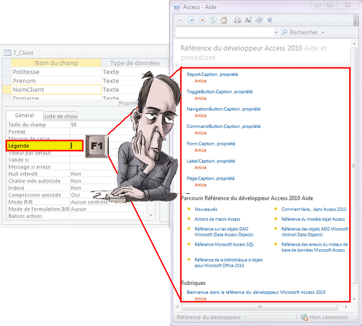Image resolution: width=362 pixels, height=326 pixels.
Task: Open NavigationButton.Caption, propriété link
Action: 223,109
